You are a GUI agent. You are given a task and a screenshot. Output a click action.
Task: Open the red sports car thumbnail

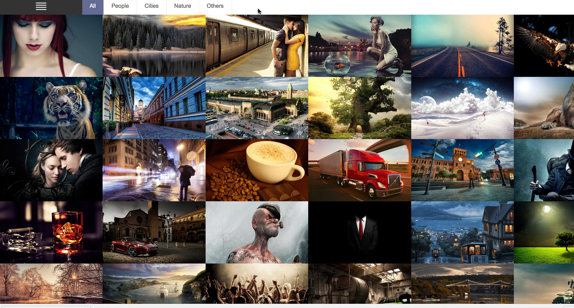pyautogui.click(x=154, y=232)
